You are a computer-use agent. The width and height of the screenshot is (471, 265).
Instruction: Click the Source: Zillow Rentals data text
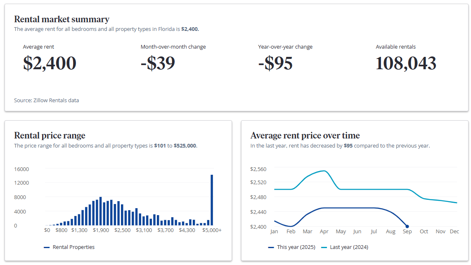(x=47, y=100)
